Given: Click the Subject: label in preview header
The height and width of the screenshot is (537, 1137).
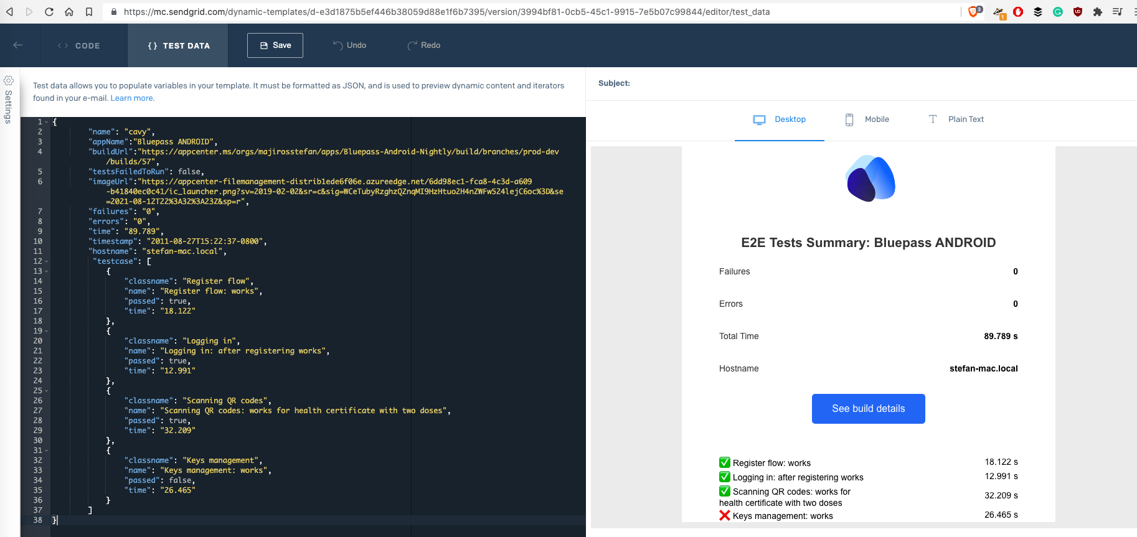Looking at the screenshot, I should (614, 83).
